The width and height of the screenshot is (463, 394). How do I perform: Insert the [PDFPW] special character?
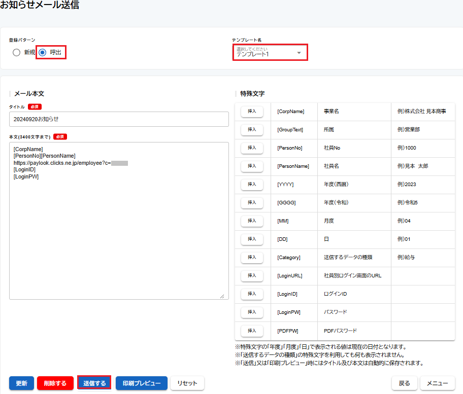point(252,331)
